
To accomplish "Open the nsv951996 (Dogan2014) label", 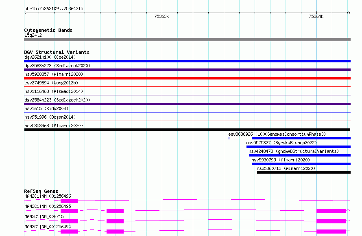I will coord(50,117).
